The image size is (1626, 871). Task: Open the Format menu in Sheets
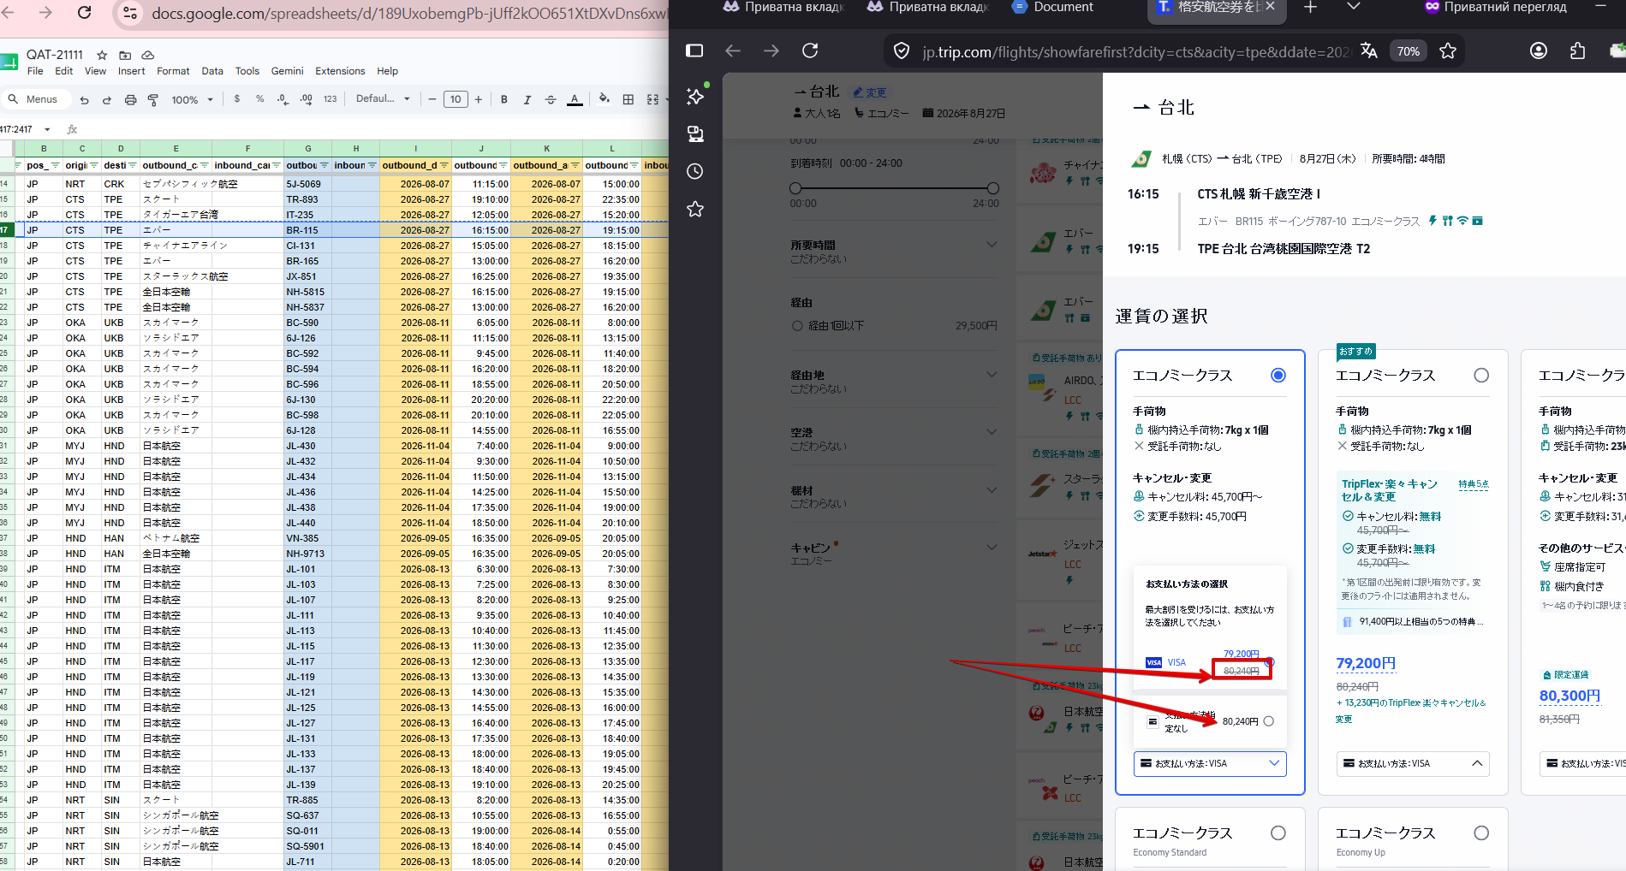click(173, 71)
